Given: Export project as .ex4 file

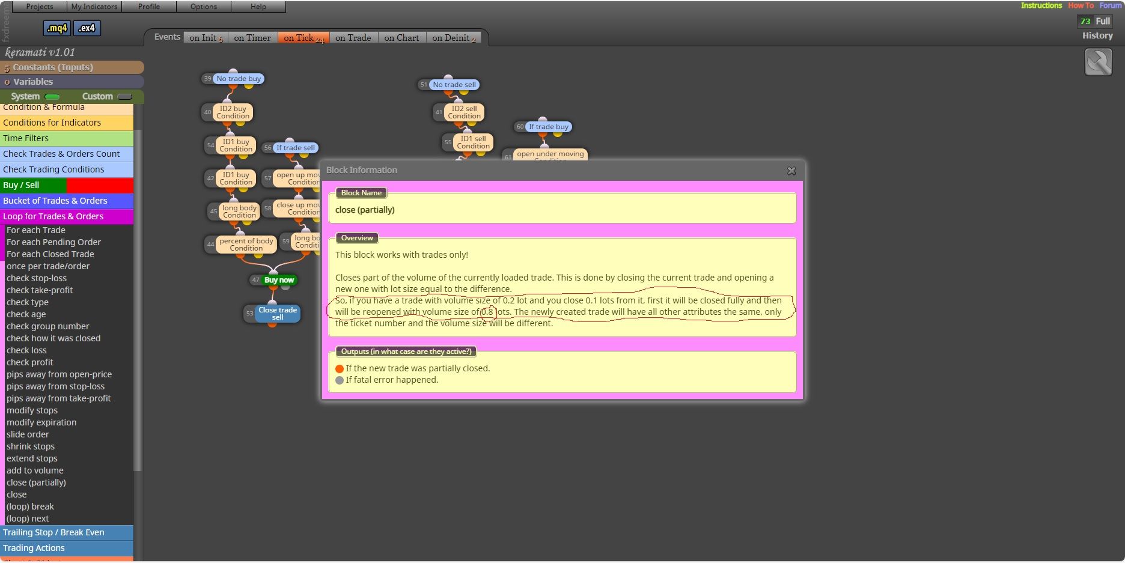Looking at the screenshot, I should (x=87, y=28).
